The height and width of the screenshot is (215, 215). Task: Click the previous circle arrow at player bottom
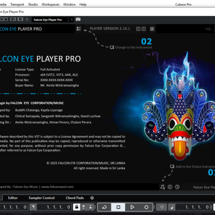pos(170,187)
